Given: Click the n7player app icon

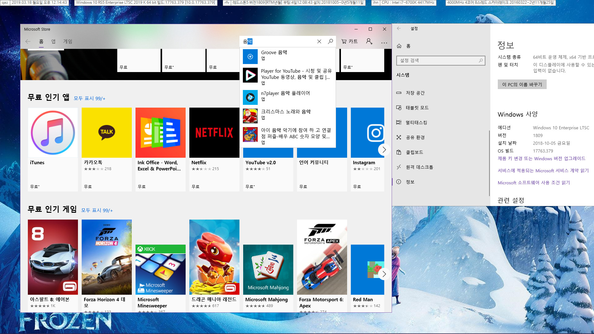Looking at the screenshot, I should [250, 98].
